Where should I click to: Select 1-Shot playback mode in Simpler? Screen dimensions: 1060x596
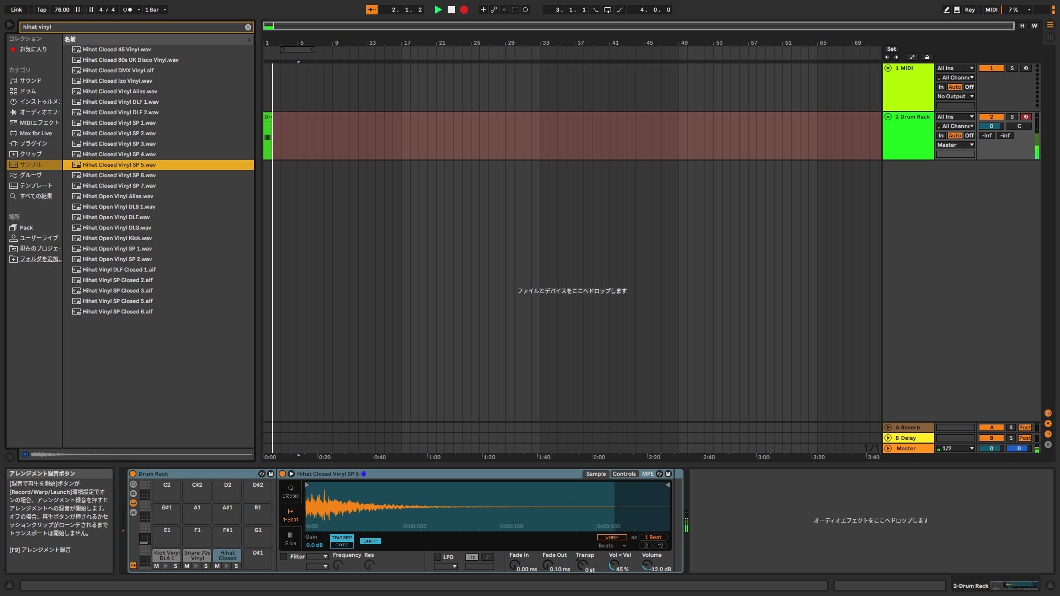pos(291,514)
